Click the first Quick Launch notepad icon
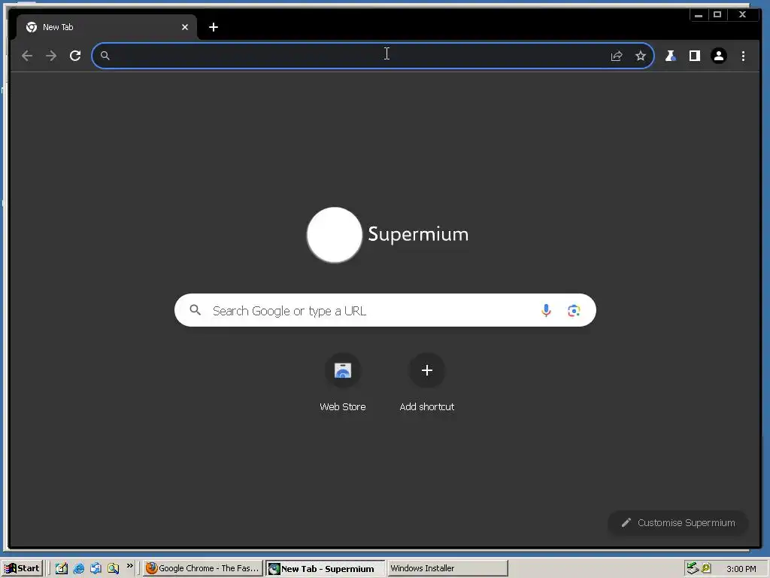The width and height of the screenshot is (770, 578). (62, 569)
